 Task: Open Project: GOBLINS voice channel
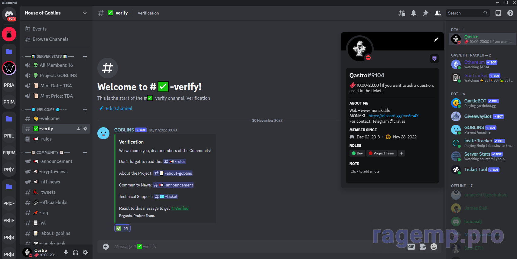click(56, 76)
